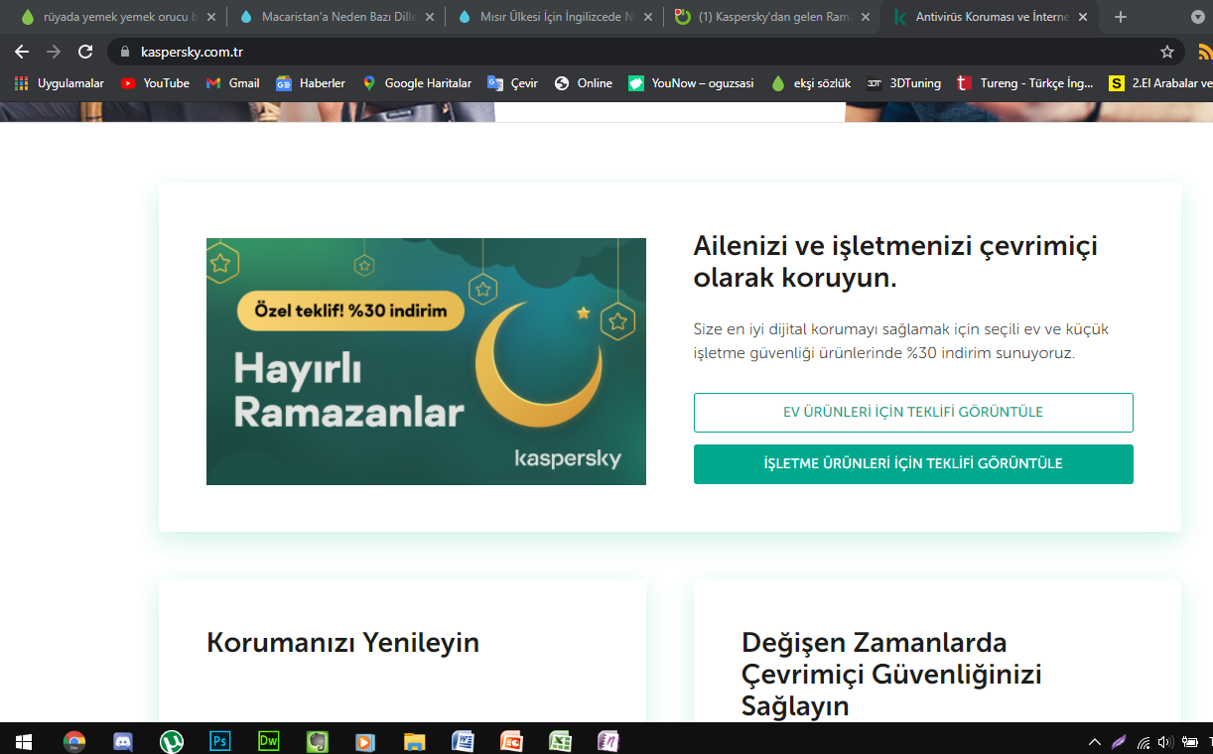Open the tab search dropdown arrow

coord(1198,17)
